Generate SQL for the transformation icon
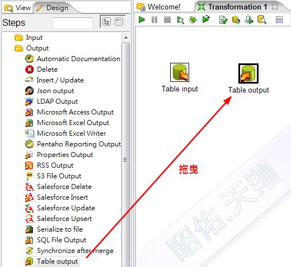Viewport: 291px width, 267px height. (249, 20)
